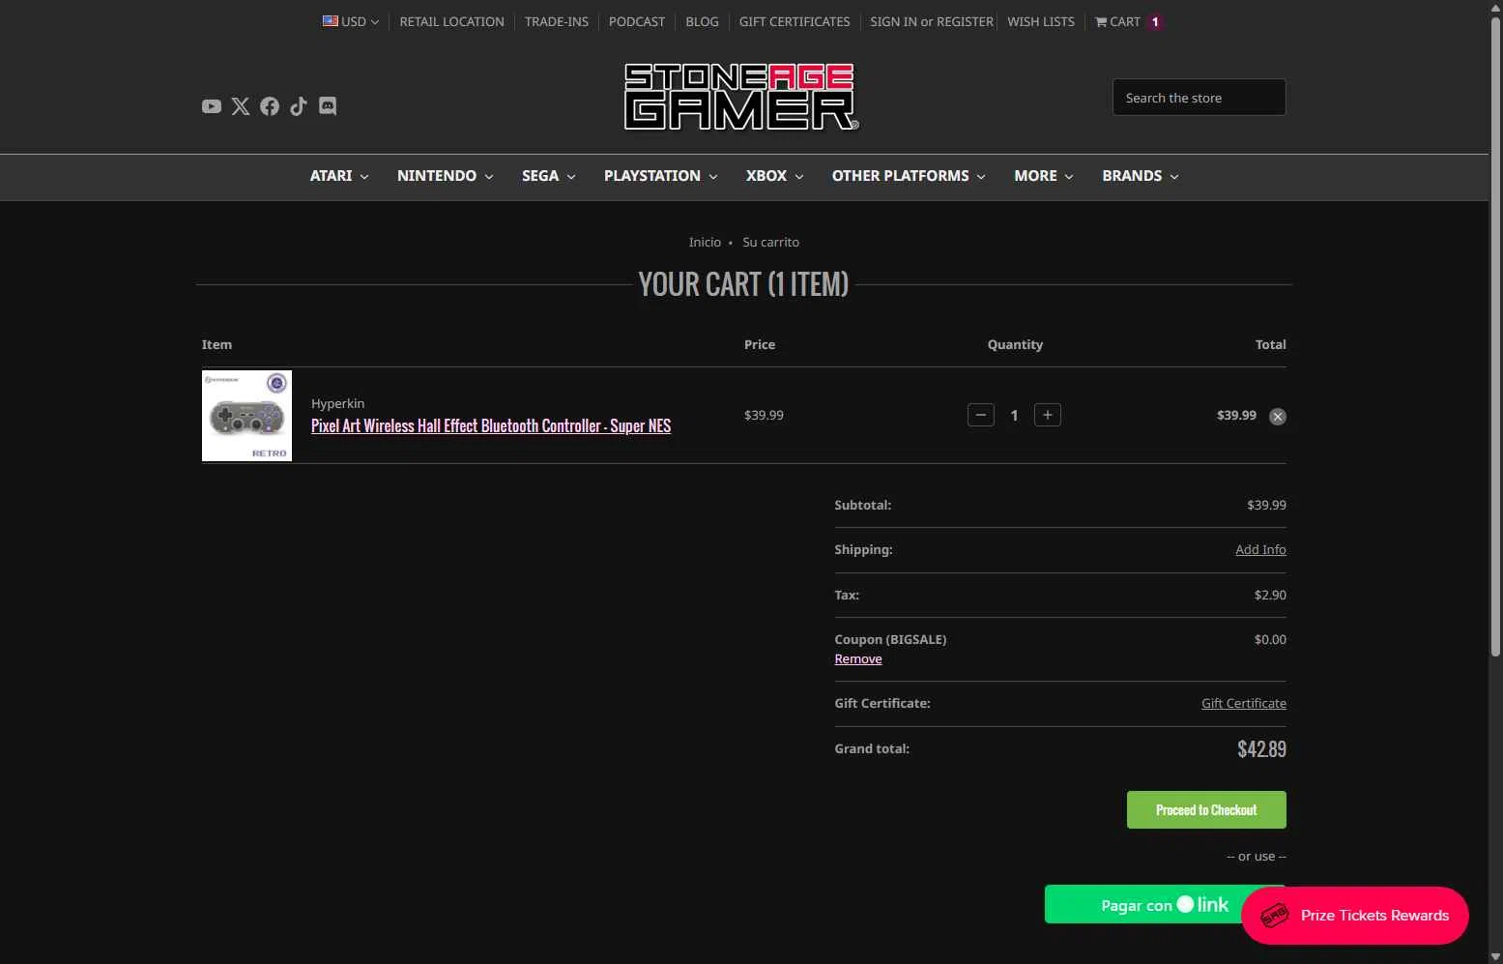
Task: Decrease quantity with minus button
Action: click(981, 415)
